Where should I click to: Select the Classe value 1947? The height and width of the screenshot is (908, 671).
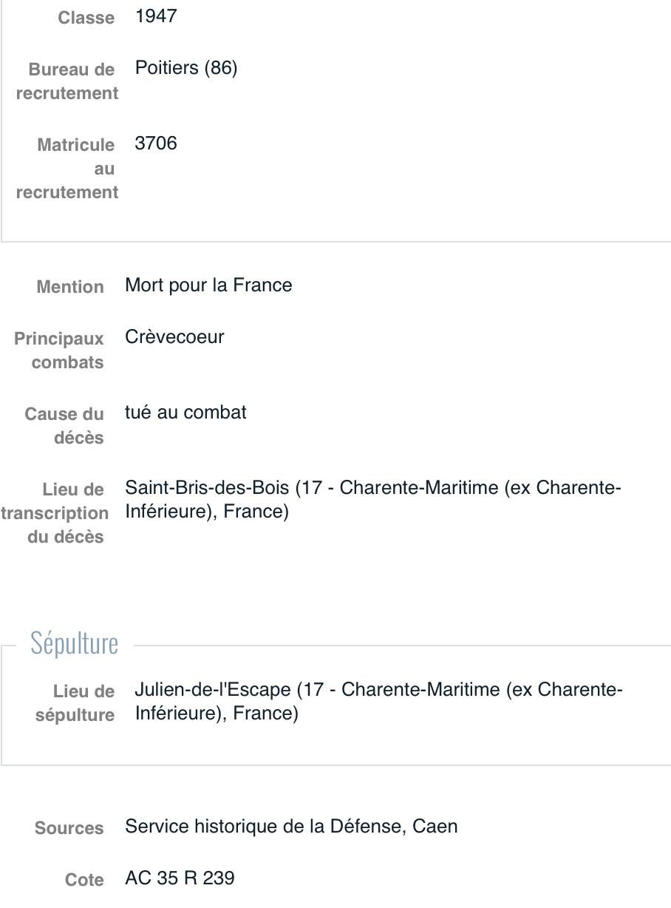(x=156, y=16)
